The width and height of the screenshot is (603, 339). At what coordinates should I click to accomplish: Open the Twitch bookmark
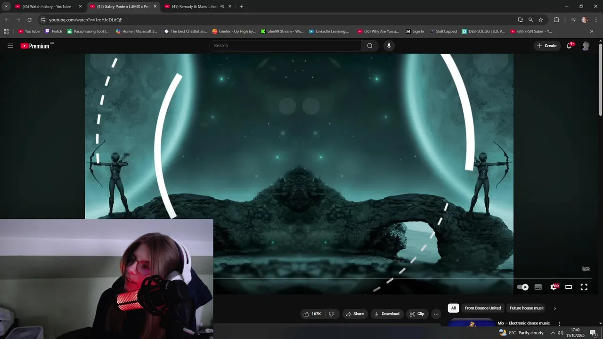53,32
